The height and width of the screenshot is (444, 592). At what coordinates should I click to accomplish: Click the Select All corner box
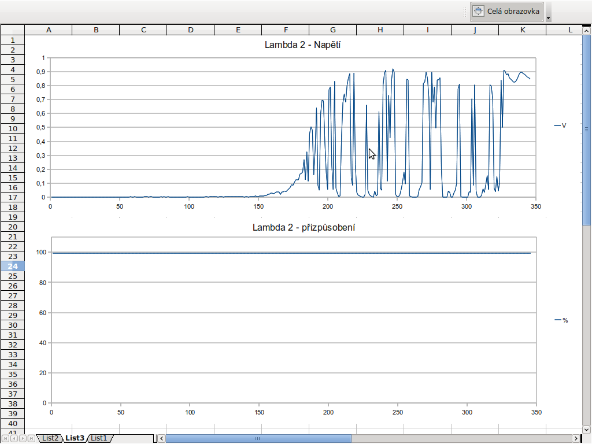click(12, 29)
